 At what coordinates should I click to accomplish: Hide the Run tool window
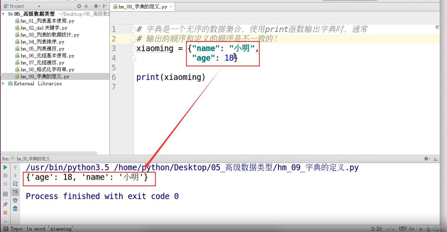tap(435, 159)
